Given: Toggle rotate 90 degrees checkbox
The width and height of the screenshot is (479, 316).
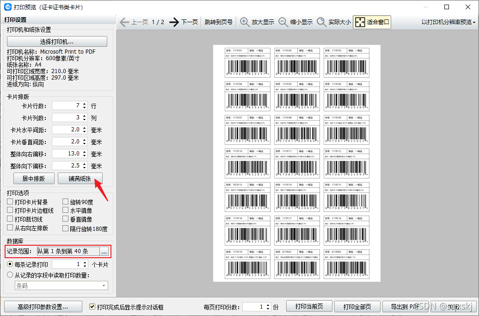Looking at the screenshot, I should [x=65, y=202].
